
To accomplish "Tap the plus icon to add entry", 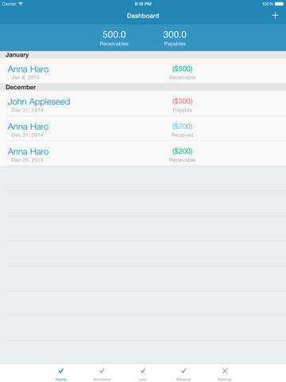I will (x=275, y=16).
